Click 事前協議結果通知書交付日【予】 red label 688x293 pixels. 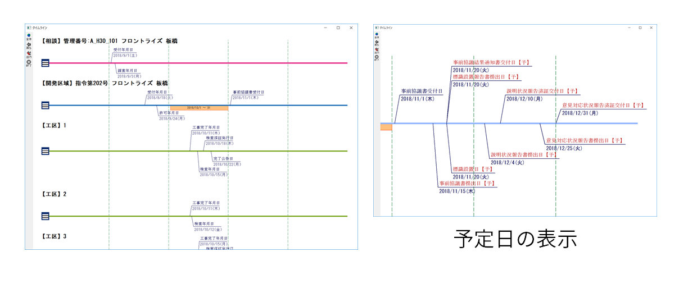(x=491, y=63)
